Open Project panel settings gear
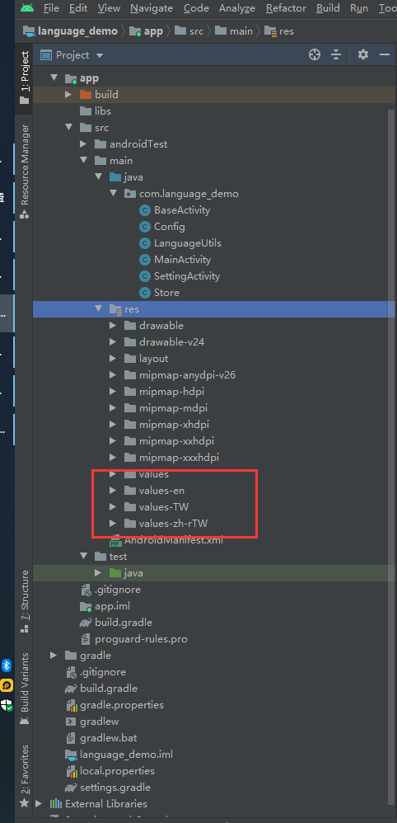This screenshot has width=397, height=823. click(363, 54)
